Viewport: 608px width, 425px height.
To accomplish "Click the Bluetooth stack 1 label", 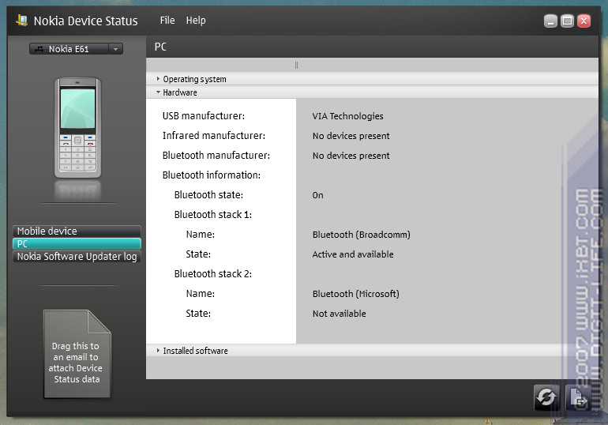I will point(213,215).
